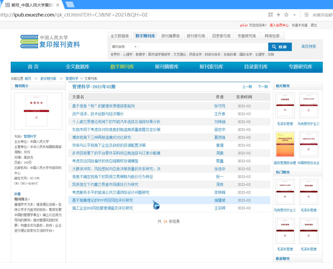
Task: Click the 进入会员中心 member center link
Action: click(x=279, y=25)
